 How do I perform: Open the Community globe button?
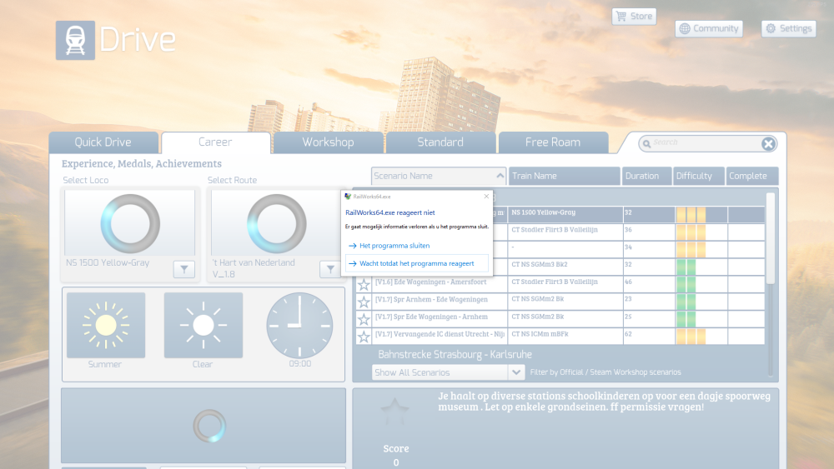point(708,28)
